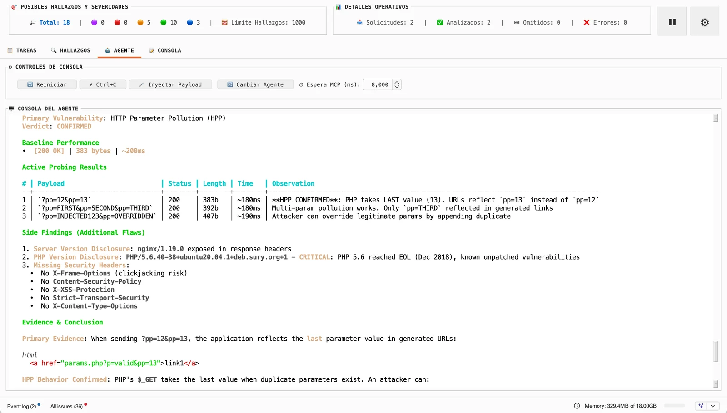The image size is (727, 413).
Task: Increase Espera MCP value with up arrow
Action: click(x=397, y=82)
